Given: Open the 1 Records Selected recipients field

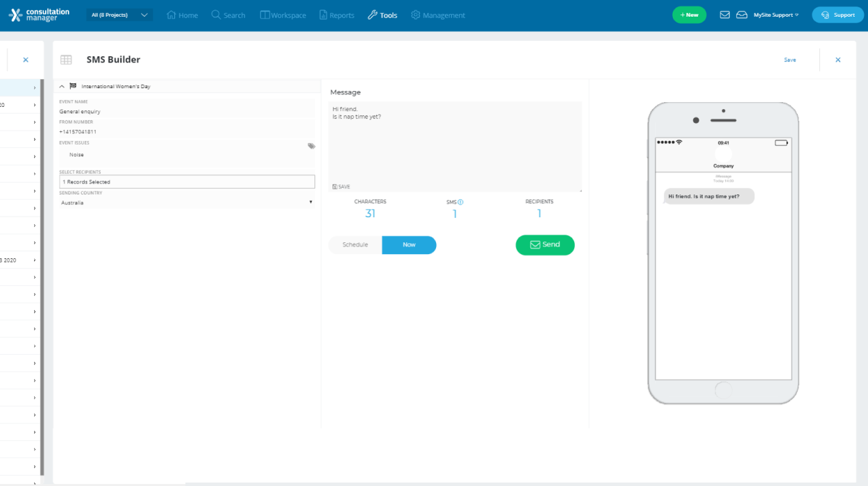Looking at the screenshot, I should pos(187,182).
